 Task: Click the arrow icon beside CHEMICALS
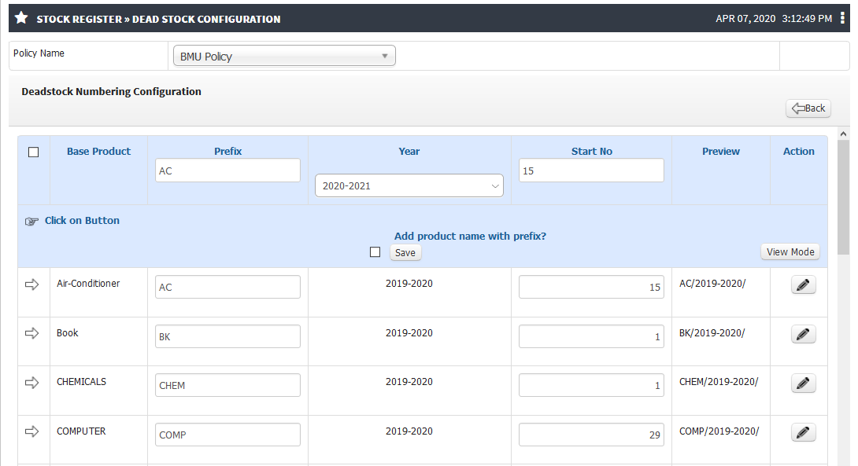(31, 383)
